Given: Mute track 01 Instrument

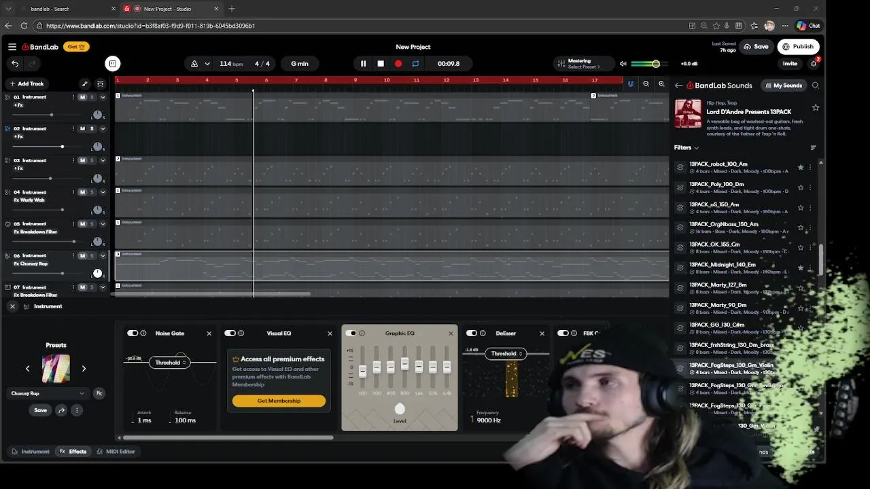Looking at the screenshot, I should pyautogui.click(x=82, y=97).
